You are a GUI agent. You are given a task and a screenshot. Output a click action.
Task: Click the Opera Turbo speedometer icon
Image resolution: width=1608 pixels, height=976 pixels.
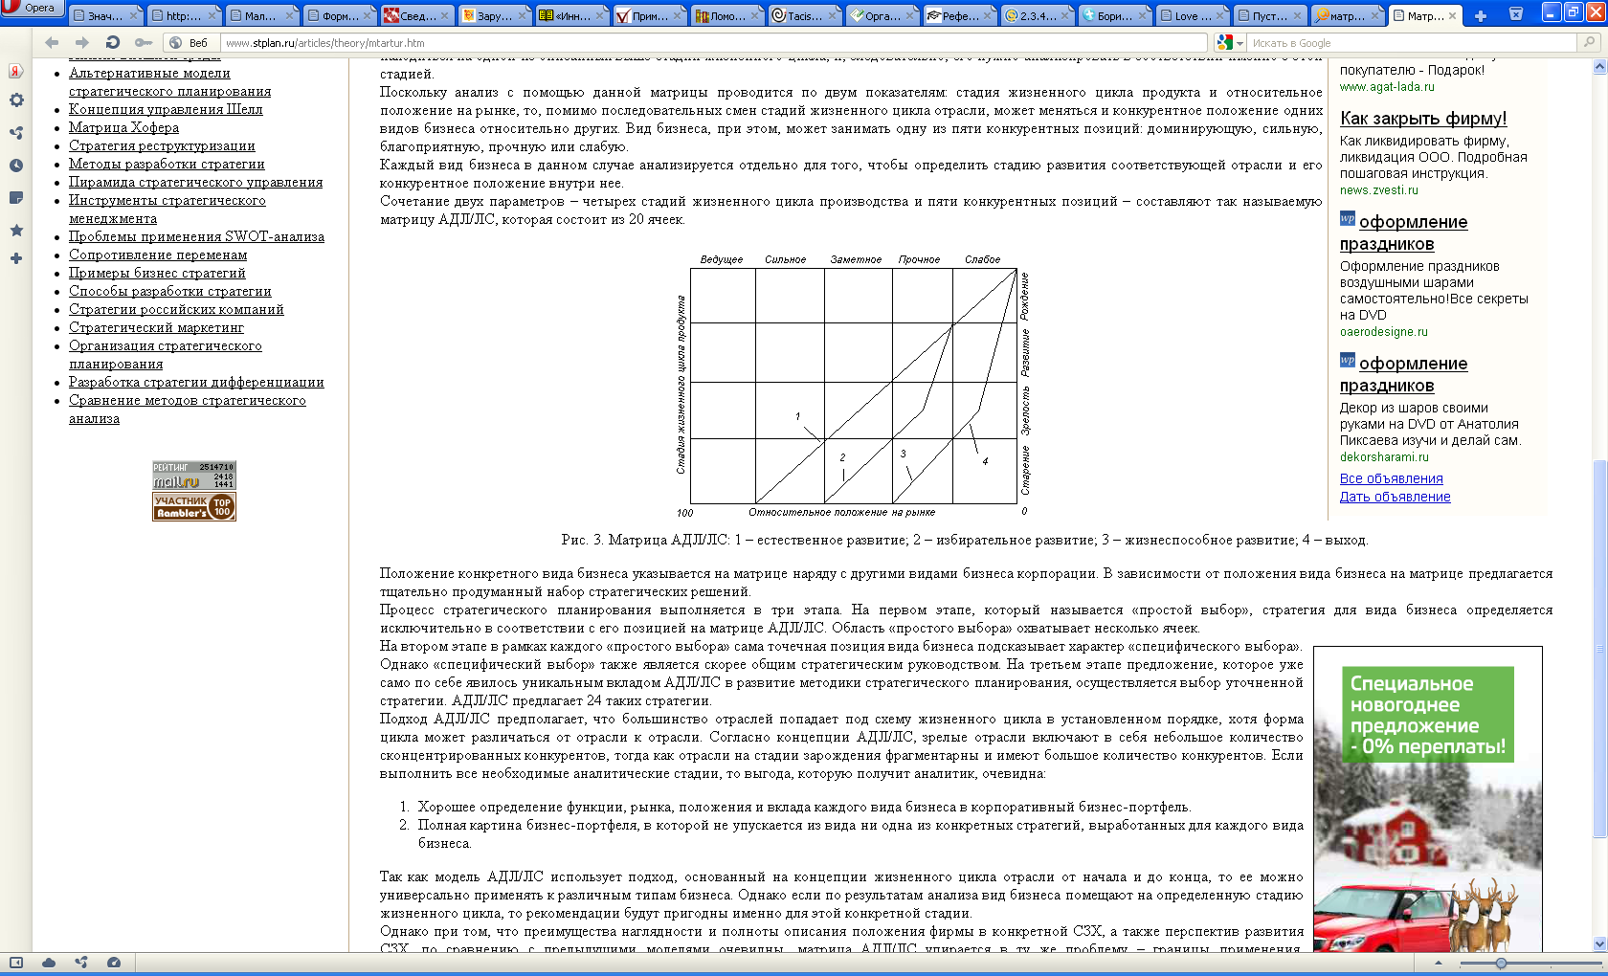tap(114, 963)
